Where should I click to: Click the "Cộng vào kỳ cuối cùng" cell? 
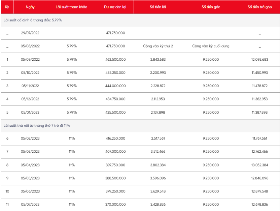(211, 46)
